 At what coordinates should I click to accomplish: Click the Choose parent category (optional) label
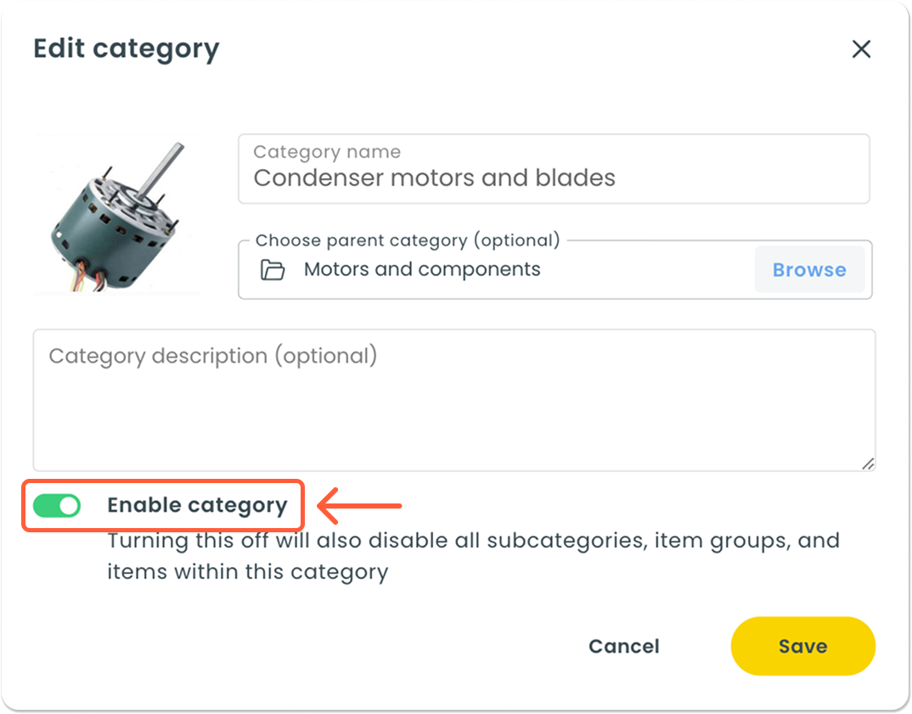[408, 240]
